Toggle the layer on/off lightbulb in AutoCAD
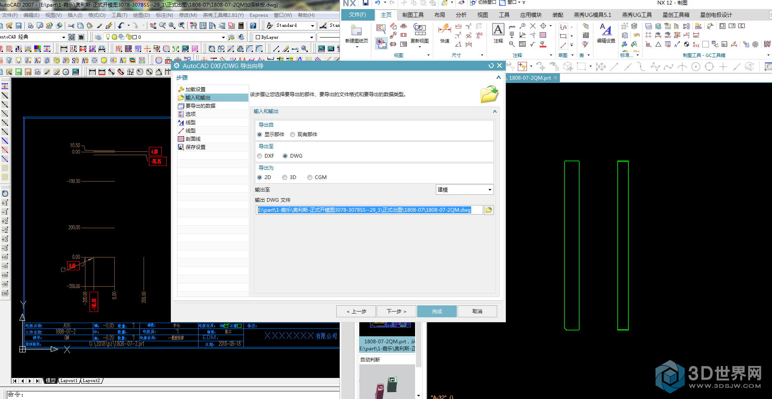 108,37
